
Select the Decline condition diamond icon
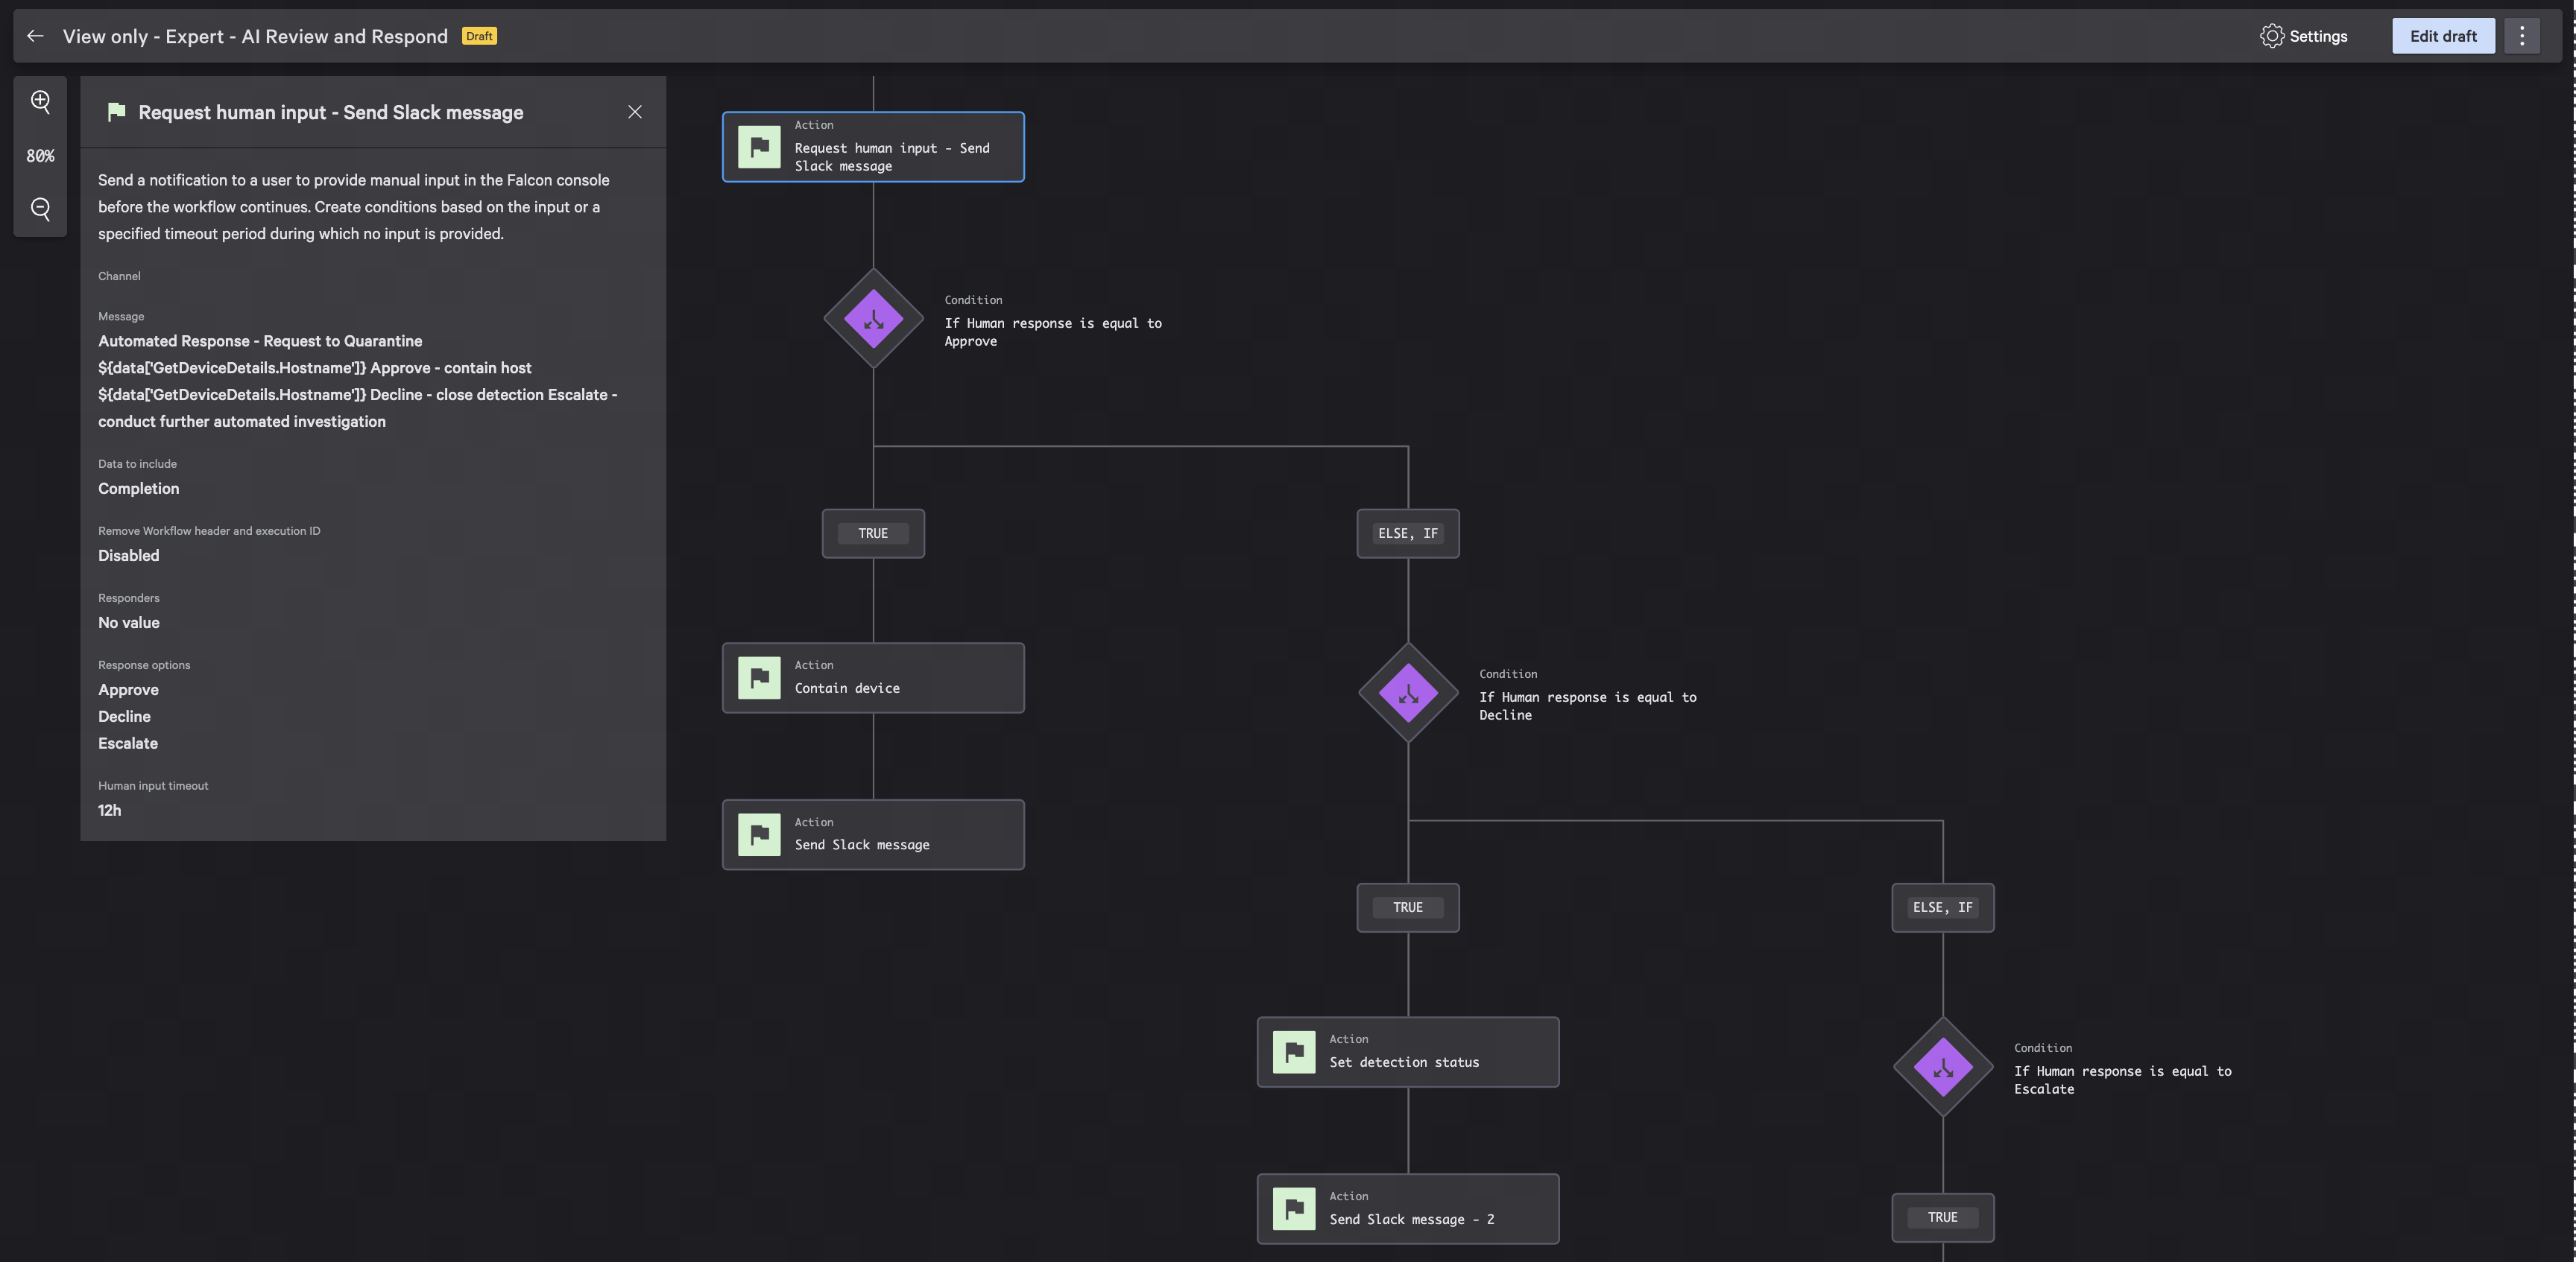point(1407,692)
